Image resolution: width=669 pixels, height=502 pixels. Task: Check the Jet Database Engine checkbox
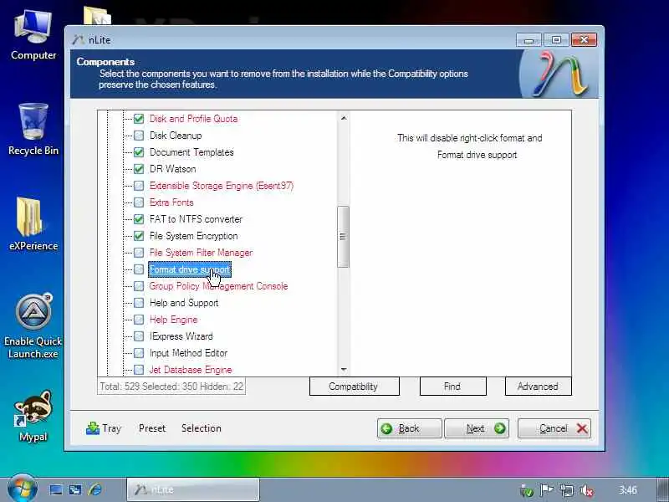[139, 370]
